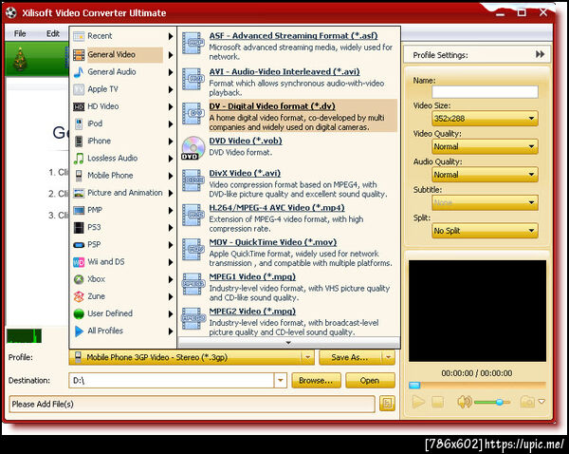Click the ASF format film icon
This screenshot has height=454, width=569.
click(192, 43)
